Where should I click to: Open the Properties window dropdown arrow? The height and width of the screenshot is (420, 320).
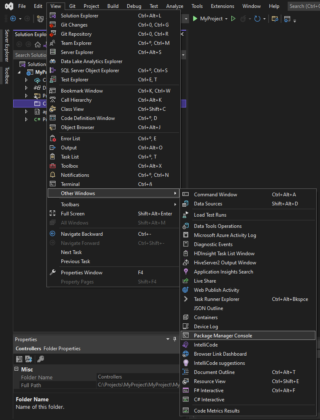[168, 339]
